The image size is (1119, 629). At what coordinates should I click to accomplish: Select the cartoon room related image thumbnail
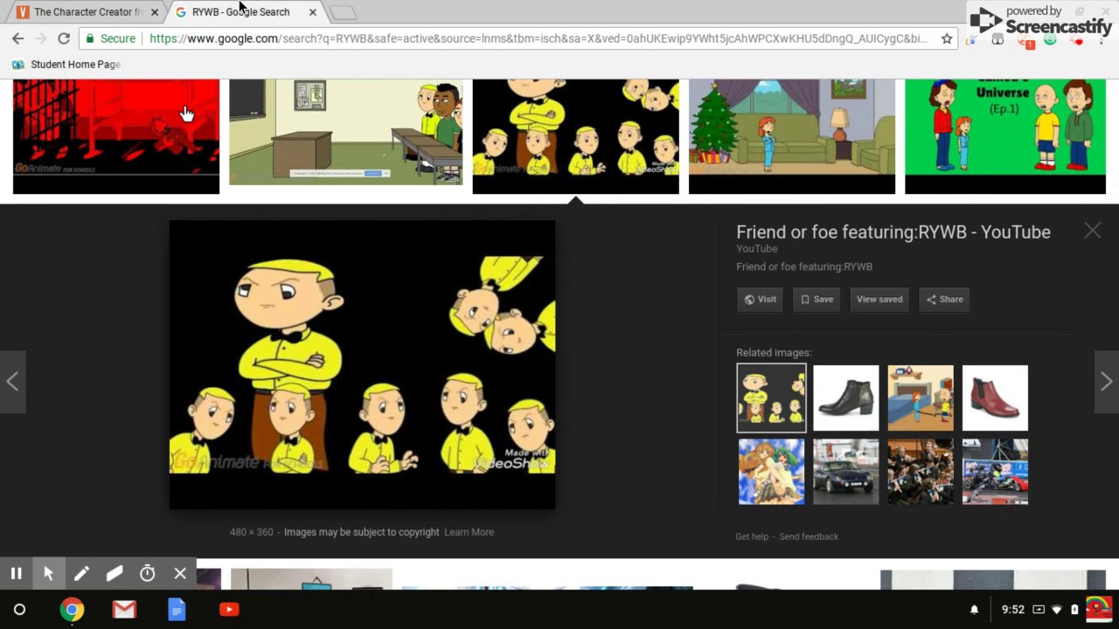point(921,398)
